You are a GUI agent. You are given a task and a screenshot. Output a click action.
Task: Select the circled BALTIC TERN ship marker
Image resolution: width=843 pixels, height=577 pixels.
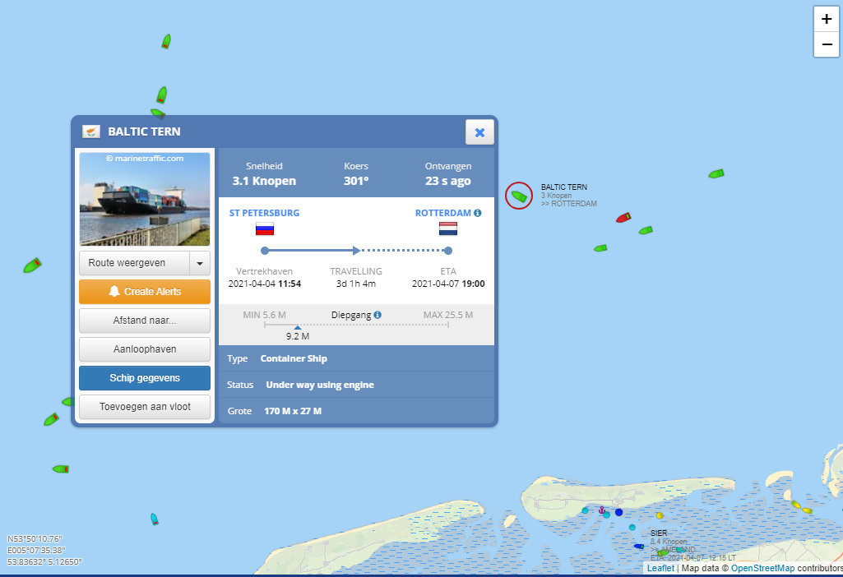click(x=519, y=196)
